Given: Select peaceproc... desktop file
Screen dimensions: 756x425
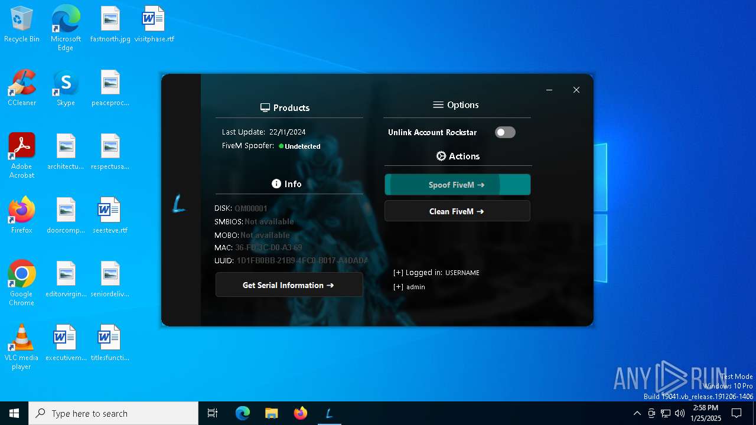Looking at the screenshot, I should 110,89.
